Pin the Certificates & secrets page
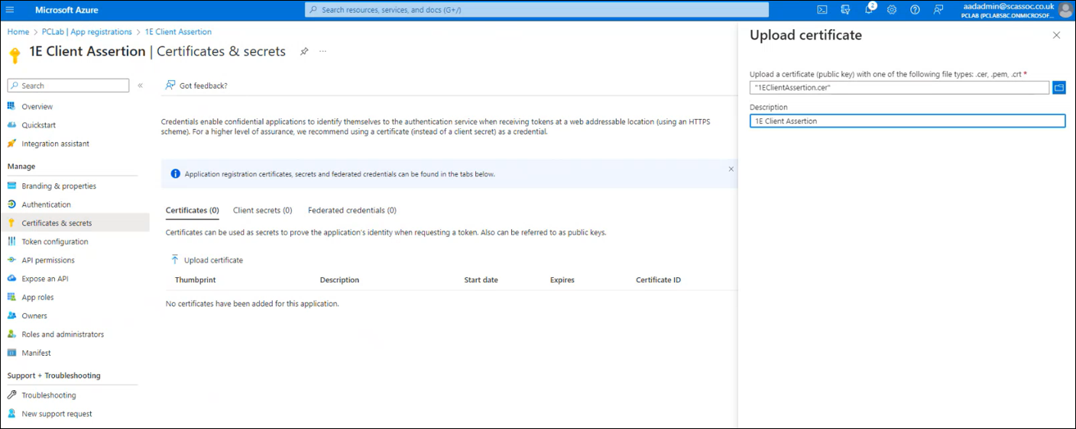This screenshot has height=429, width=1076. 304,51
